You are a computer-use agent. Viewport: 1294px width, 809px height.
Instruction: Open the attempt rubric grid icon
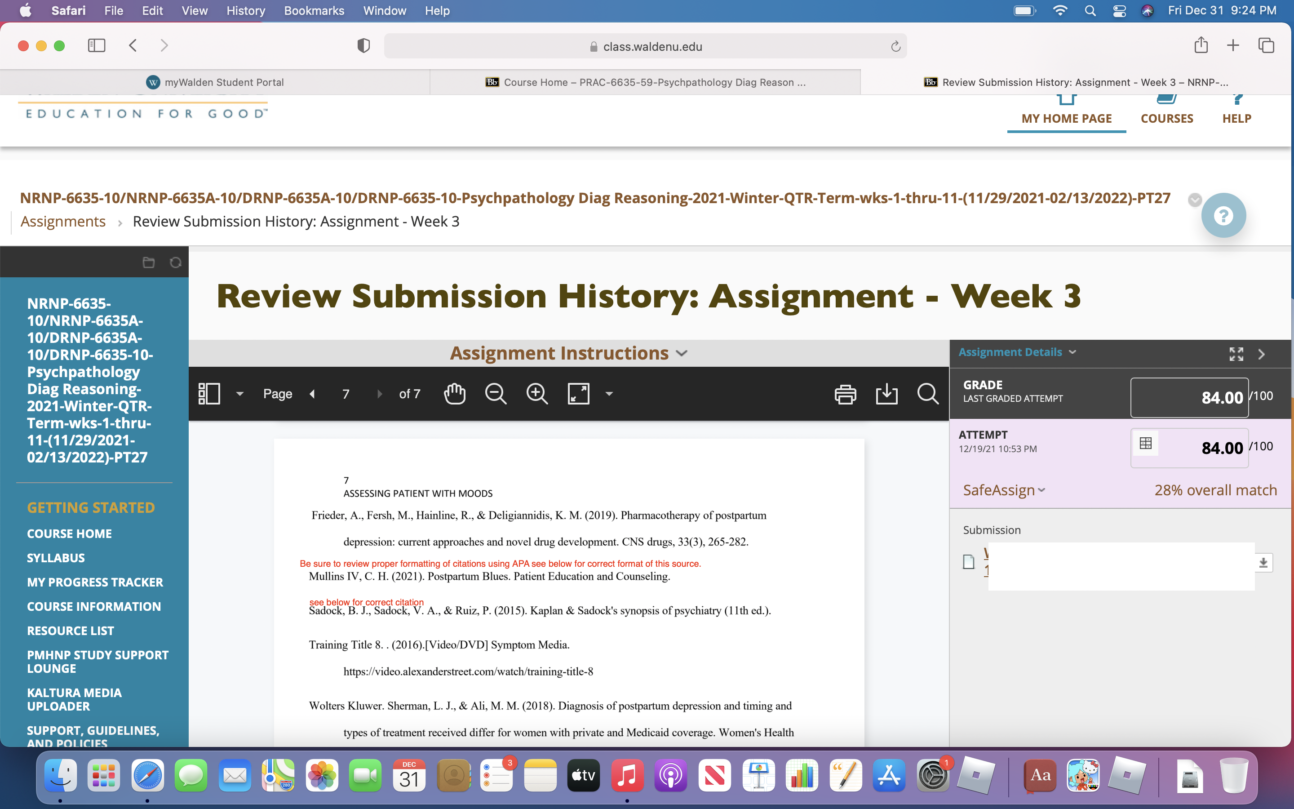1145,443
